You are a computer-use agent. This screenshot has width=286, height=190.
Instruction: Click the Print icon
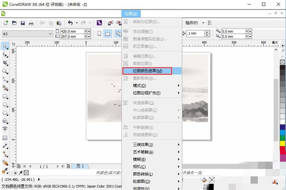pyautogui.click(x=31, y=23)
